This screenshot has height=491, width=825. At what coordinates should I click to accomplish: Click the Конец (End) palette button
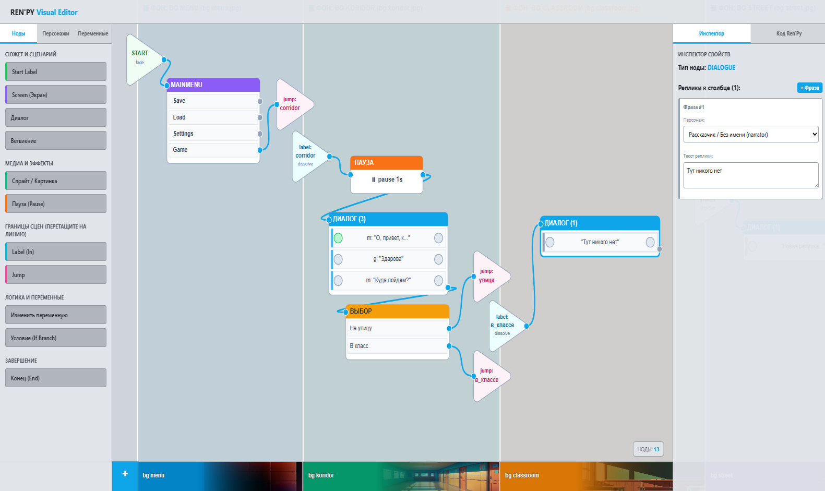(56, 378)
